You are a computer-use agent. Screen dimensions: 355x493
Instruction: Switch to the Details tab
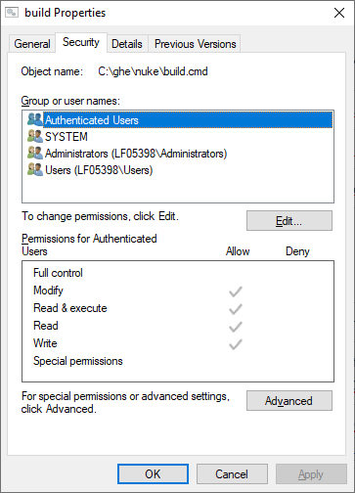[x=127, y=44]
